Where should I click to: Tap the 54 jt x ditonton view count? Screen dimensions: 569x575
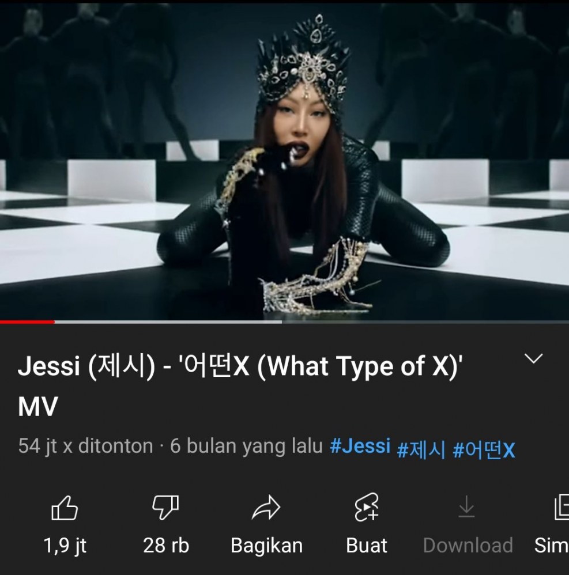coord(85,446)
